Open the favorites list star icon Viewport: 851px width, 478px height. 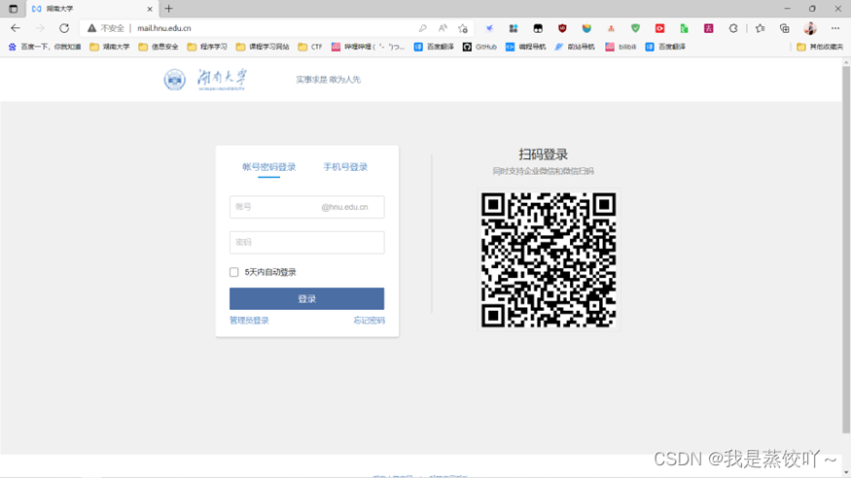tap(761, 28)
